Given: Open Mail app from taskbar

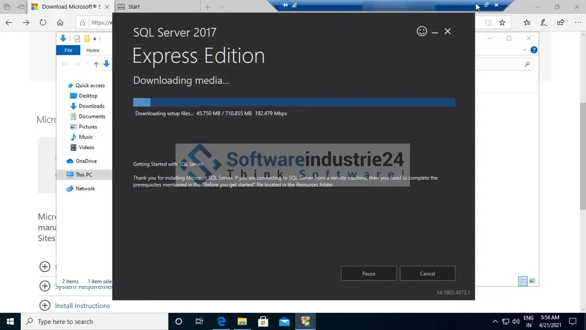Looking at the screenshot, I should (284, 321).
